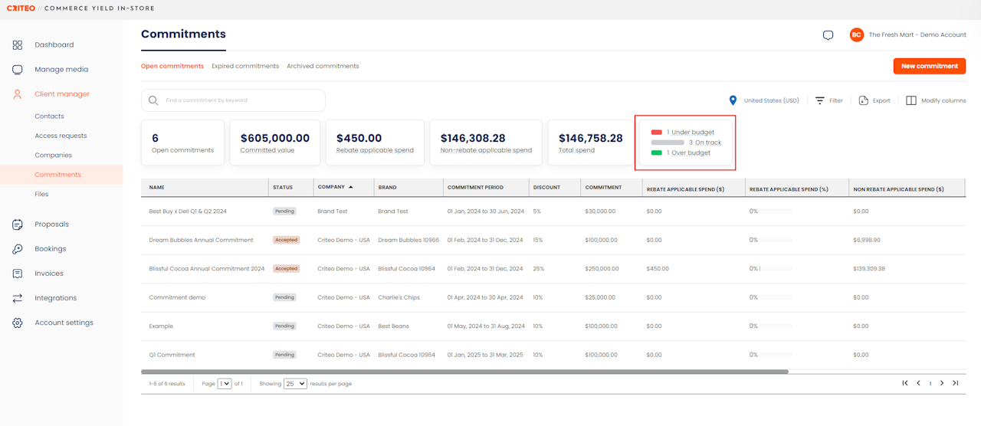Expand the results per page dropdown
981x426 pixels.
click(295, 383)
